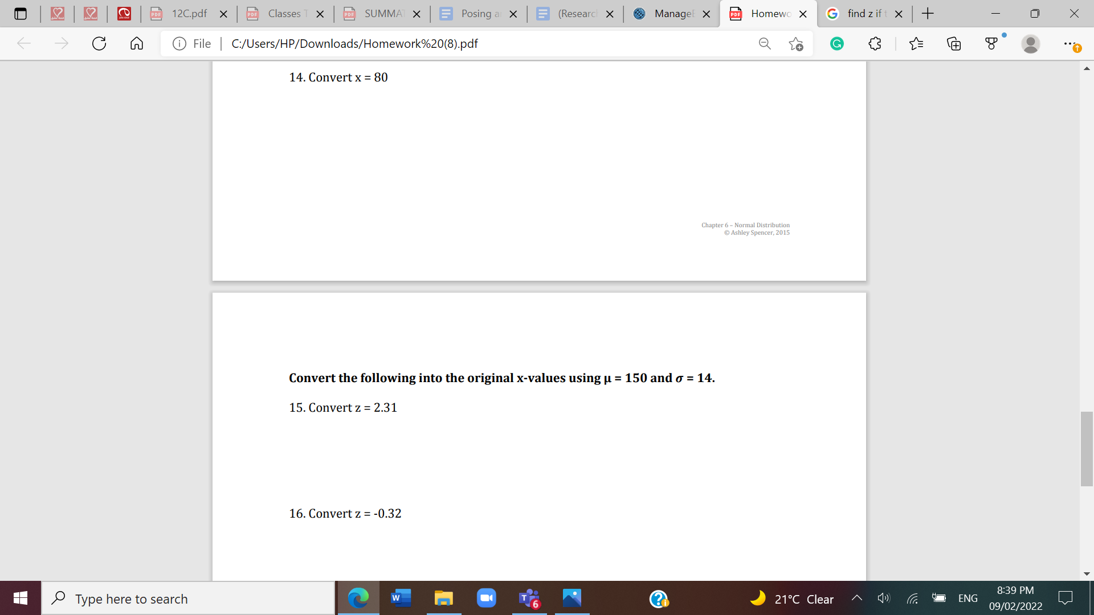Show hidden icons in the system tray
Viewport: 1094px width, 615px height.
point(856,598)
